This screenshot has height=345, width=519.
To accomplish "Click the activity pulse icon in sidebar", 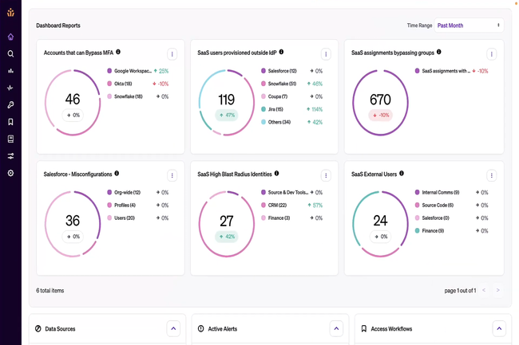I will [x=10, y=88].
